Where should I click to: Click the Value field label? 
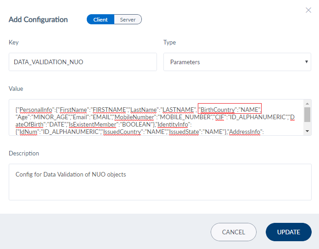point(16,89)
